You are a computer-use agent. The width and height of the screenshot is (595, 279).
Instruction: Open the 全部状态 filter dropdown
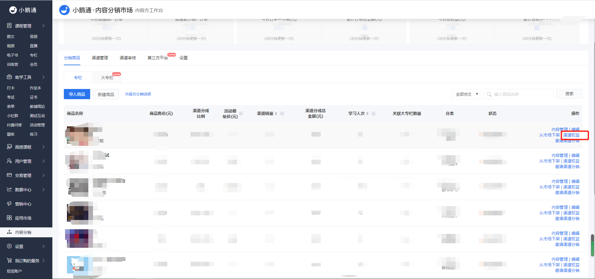[466, 94]
